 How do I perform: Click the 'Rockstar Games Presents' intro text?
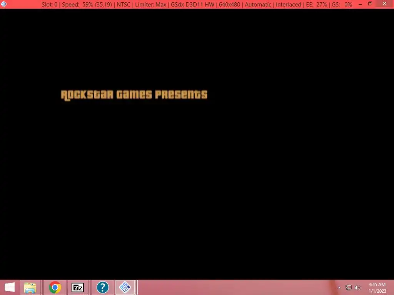point(134,95)
